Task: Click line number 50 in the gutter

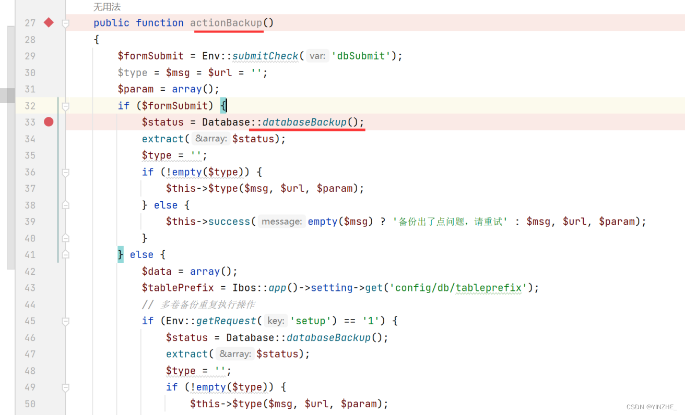Action: (x=30, y=404)
